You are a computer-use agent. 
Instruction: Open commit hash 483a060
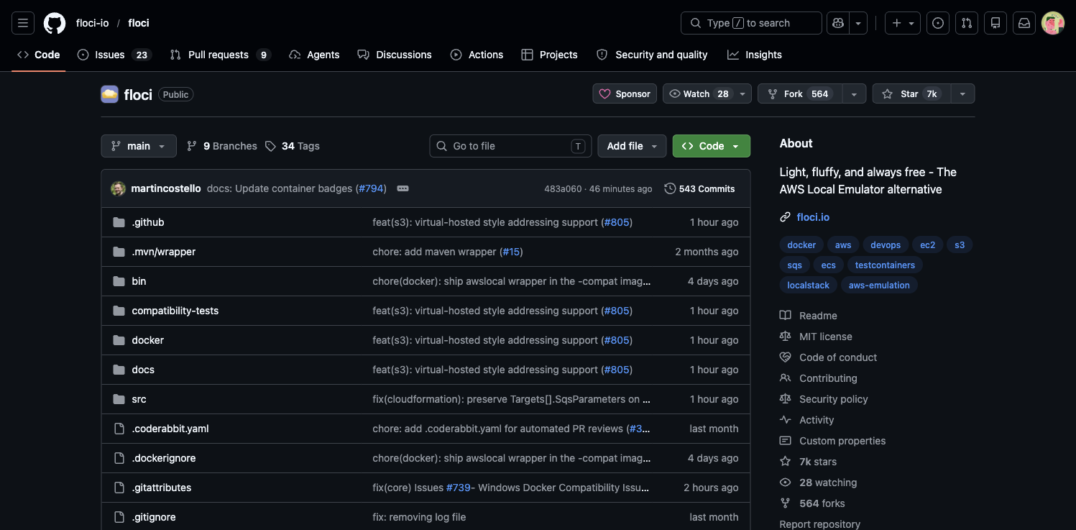point(563,189)
